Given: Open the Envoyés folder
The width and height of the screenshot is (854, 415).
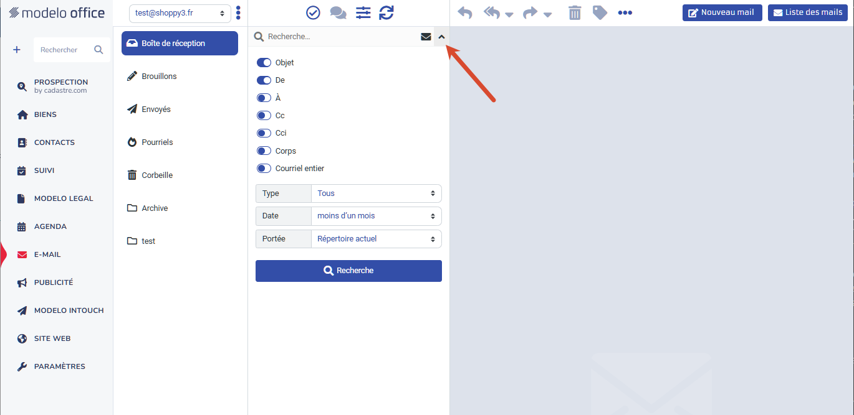Looking at the screenshot, I should tap(180, 110).
